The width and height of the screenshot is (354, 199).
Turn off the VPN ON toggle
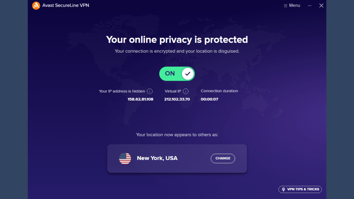tap(177, 74)
